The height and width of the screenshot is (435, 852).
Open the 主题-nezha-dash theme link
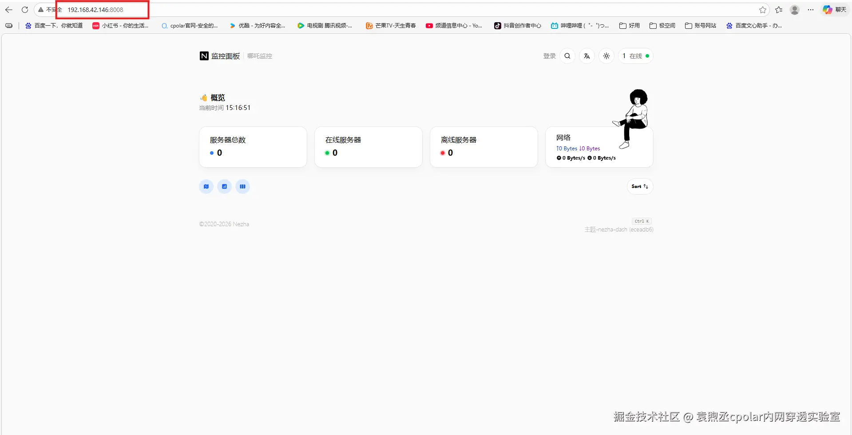coord(619,230)
